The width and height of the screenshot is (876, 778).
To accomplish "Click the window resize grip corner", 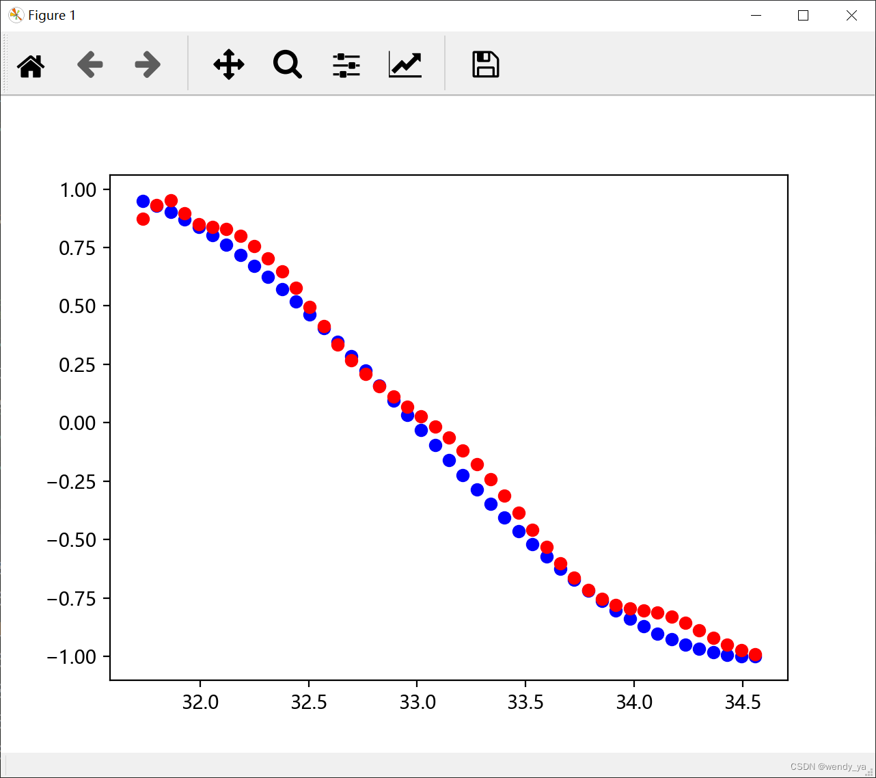I will (x=870, y=772).
